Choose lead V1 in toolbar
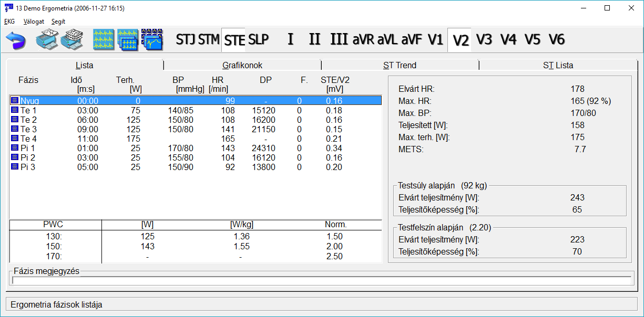Screen dimensions: 644x317 coord(436,40)
